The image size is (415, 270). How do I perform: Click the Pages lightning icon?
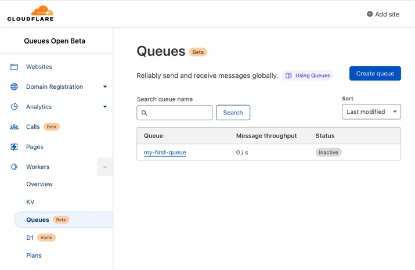(x=14, y=147)
